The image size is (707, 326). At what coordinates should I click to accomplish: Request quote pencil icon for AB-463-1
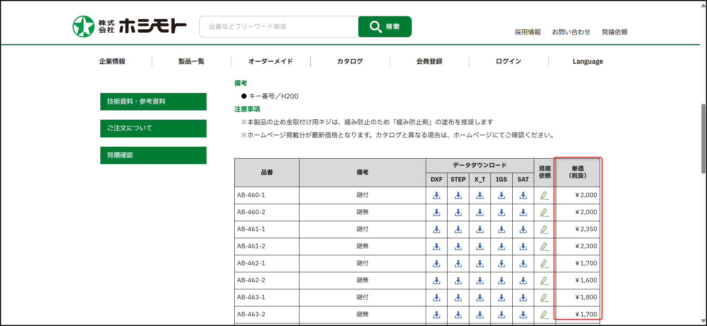tap(544, 297)
